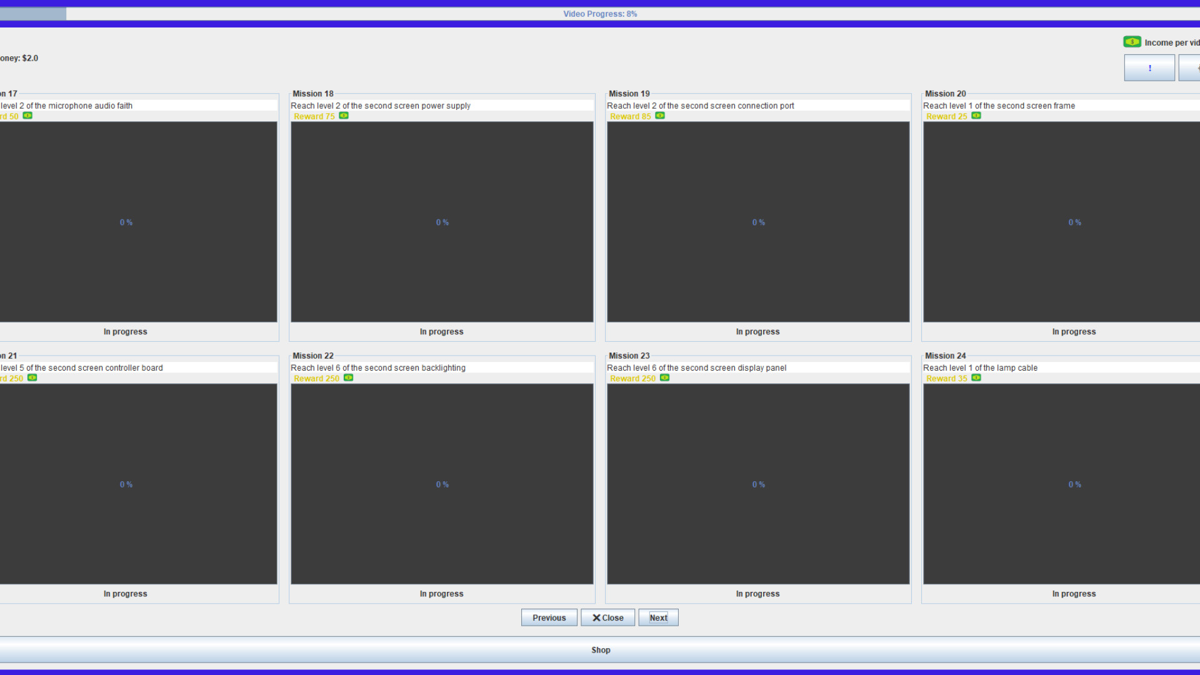Click money icon beside Mission 24 reward
This screenshot has width=1200, height=675.
click(976, 377)
